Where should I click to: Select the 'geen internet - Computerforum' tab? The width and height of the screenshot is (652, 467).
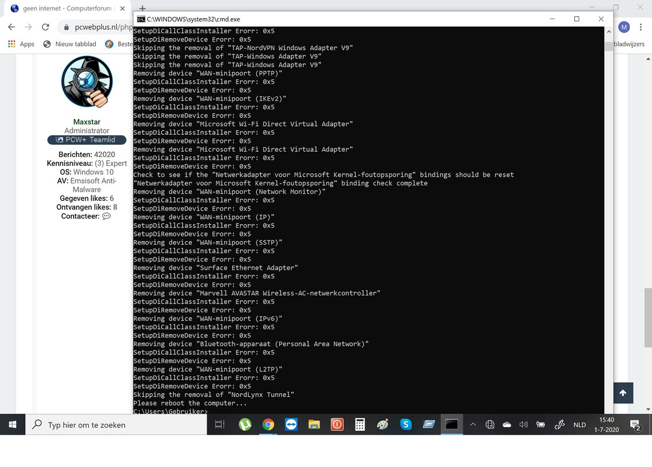pyautogui.click(x=67, y=8)
